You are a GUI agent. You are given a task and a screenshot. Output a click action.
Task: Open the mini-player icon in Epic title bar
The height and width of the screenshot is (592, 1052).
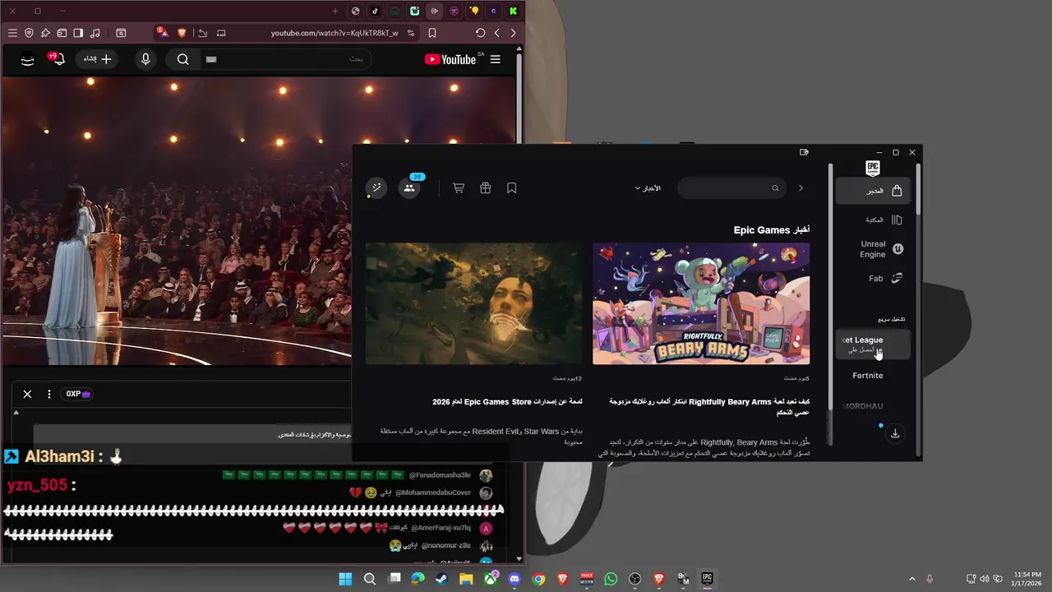click(804, 152)
